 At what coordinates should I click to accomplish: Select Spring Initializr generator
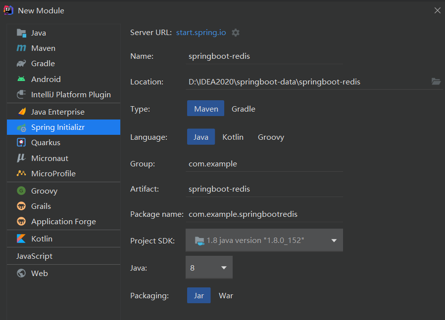click(63, 127)
